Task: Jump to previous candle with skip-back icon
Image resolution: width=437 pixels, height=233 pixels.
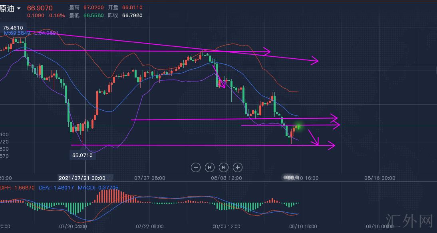Action: (210, 167)
